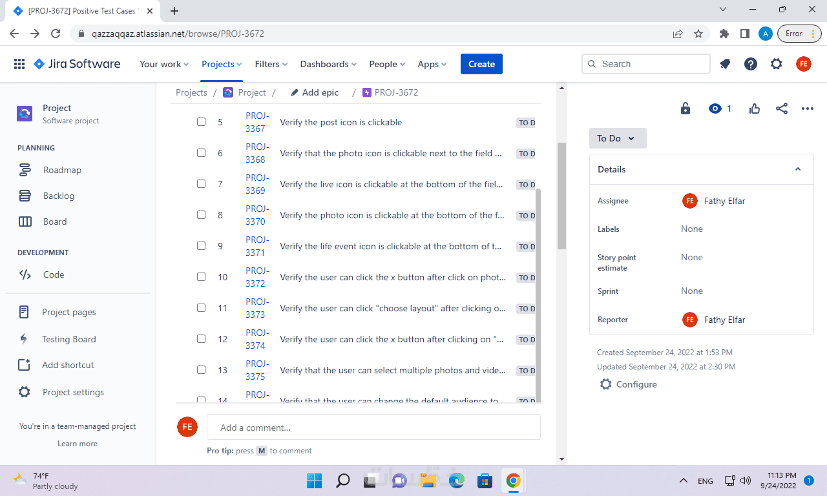
Task: Tick the checkbox for PROJ-3370
Action: click(202, 215)
